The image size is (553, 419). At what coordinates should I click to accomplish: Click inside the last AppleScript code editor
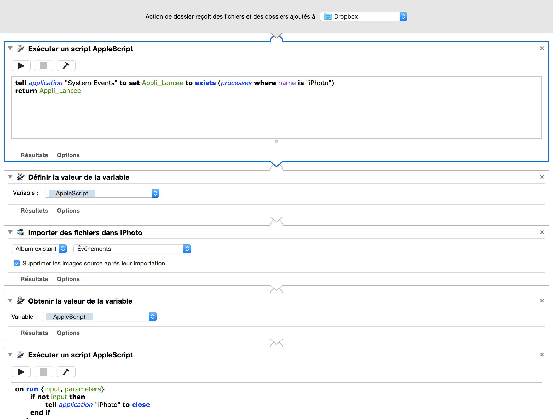tap(276, 401)
